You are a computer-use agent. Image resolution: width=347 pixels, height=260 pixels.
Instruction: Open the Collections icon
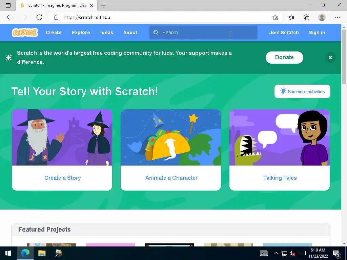tap(306, 17)
